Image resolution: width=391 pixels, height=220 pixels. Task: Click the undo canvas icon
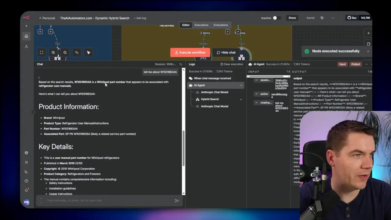(77, 53)
